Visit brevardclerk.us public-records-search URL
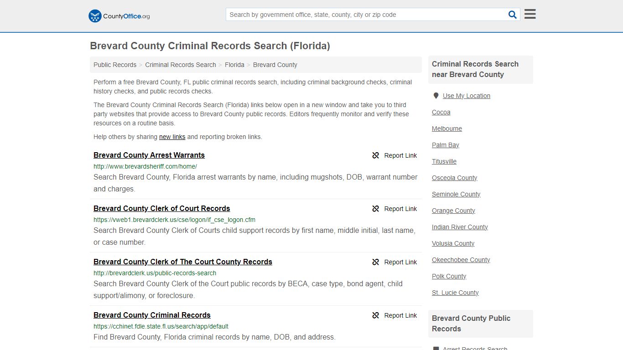 coord(155,273)
